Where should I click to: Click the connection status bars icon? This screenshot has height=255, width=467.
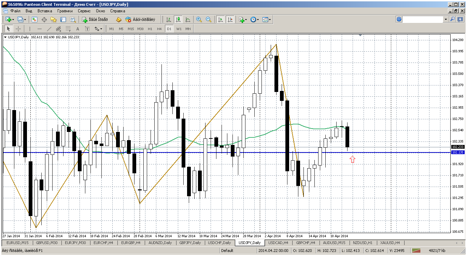point(416,251)
